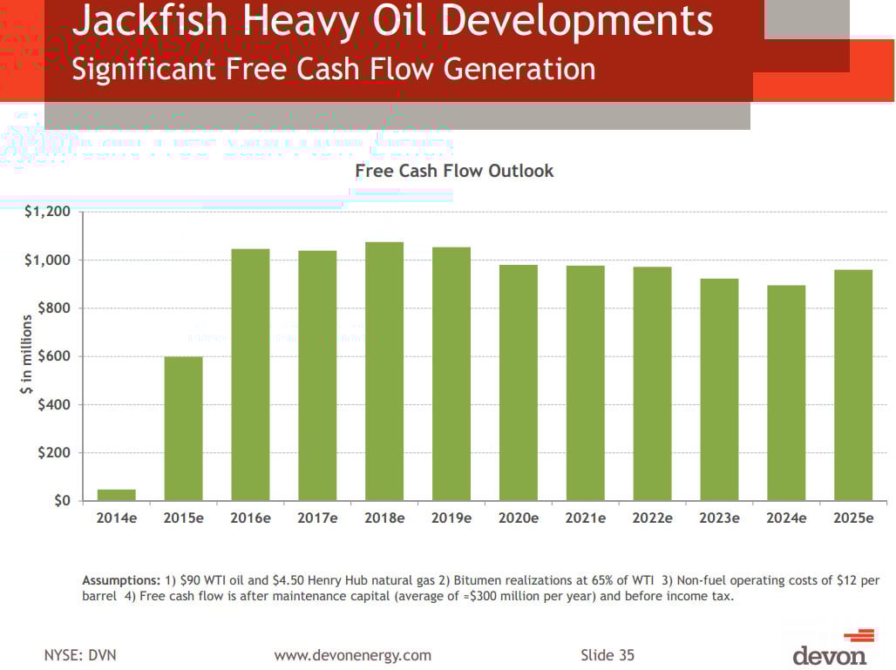Click the 2016e free cash flow bar

tap(250, 375)
